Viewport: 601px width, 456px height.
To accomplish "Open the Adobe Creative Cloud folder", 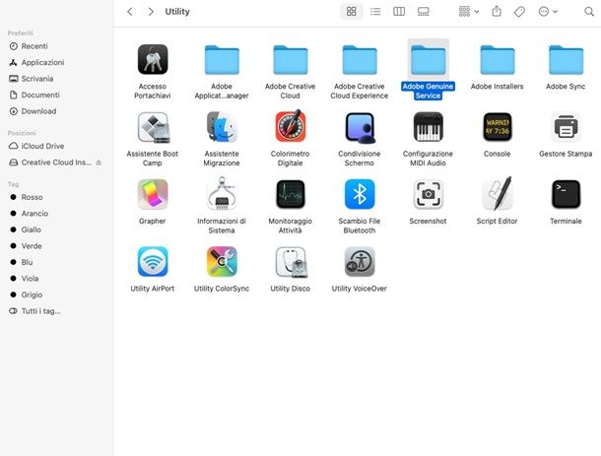I will click(290, 60).
